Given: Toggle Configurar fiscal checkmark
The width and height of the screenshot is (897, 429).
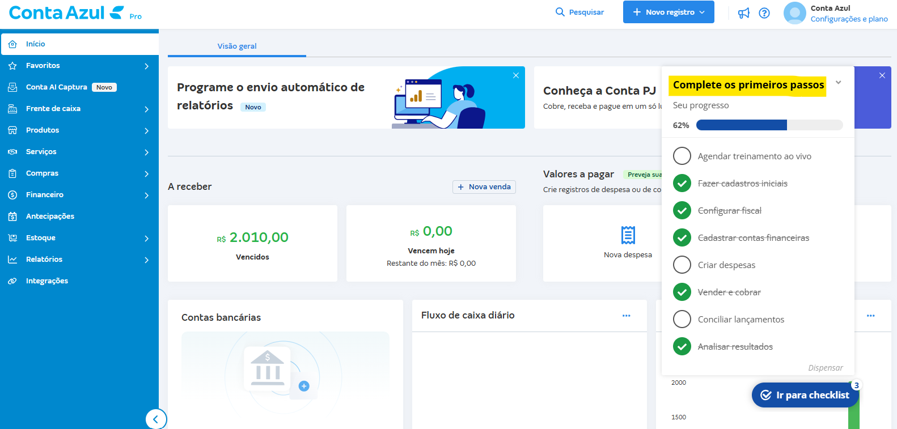Looking at the screenshot, I should 682,210.
